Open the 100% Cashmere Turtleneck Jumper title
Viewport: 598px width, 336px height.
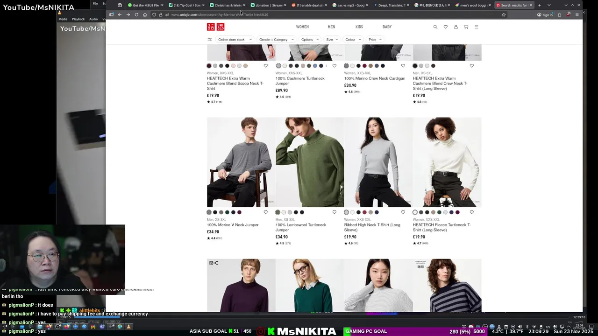(x=300, y=81)
